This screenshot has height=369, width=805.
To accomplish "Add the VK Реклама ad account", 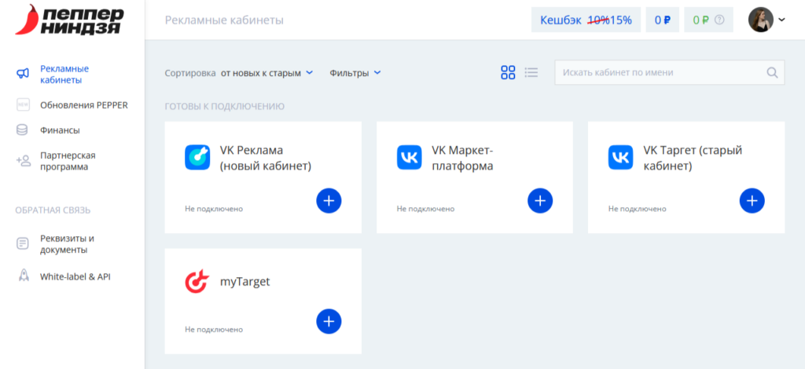I will [x=329, y=201].
